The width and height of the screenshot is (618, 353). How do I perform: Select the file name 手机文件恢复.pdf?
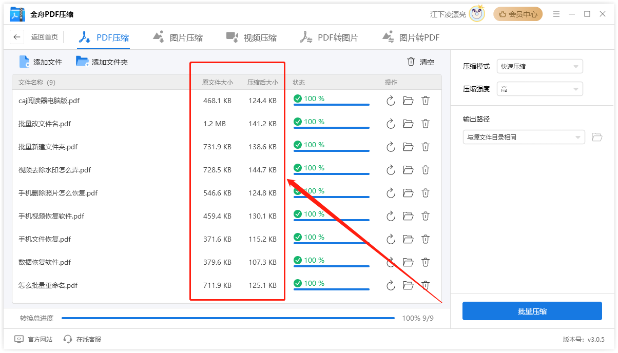click(x=45, y=240)
